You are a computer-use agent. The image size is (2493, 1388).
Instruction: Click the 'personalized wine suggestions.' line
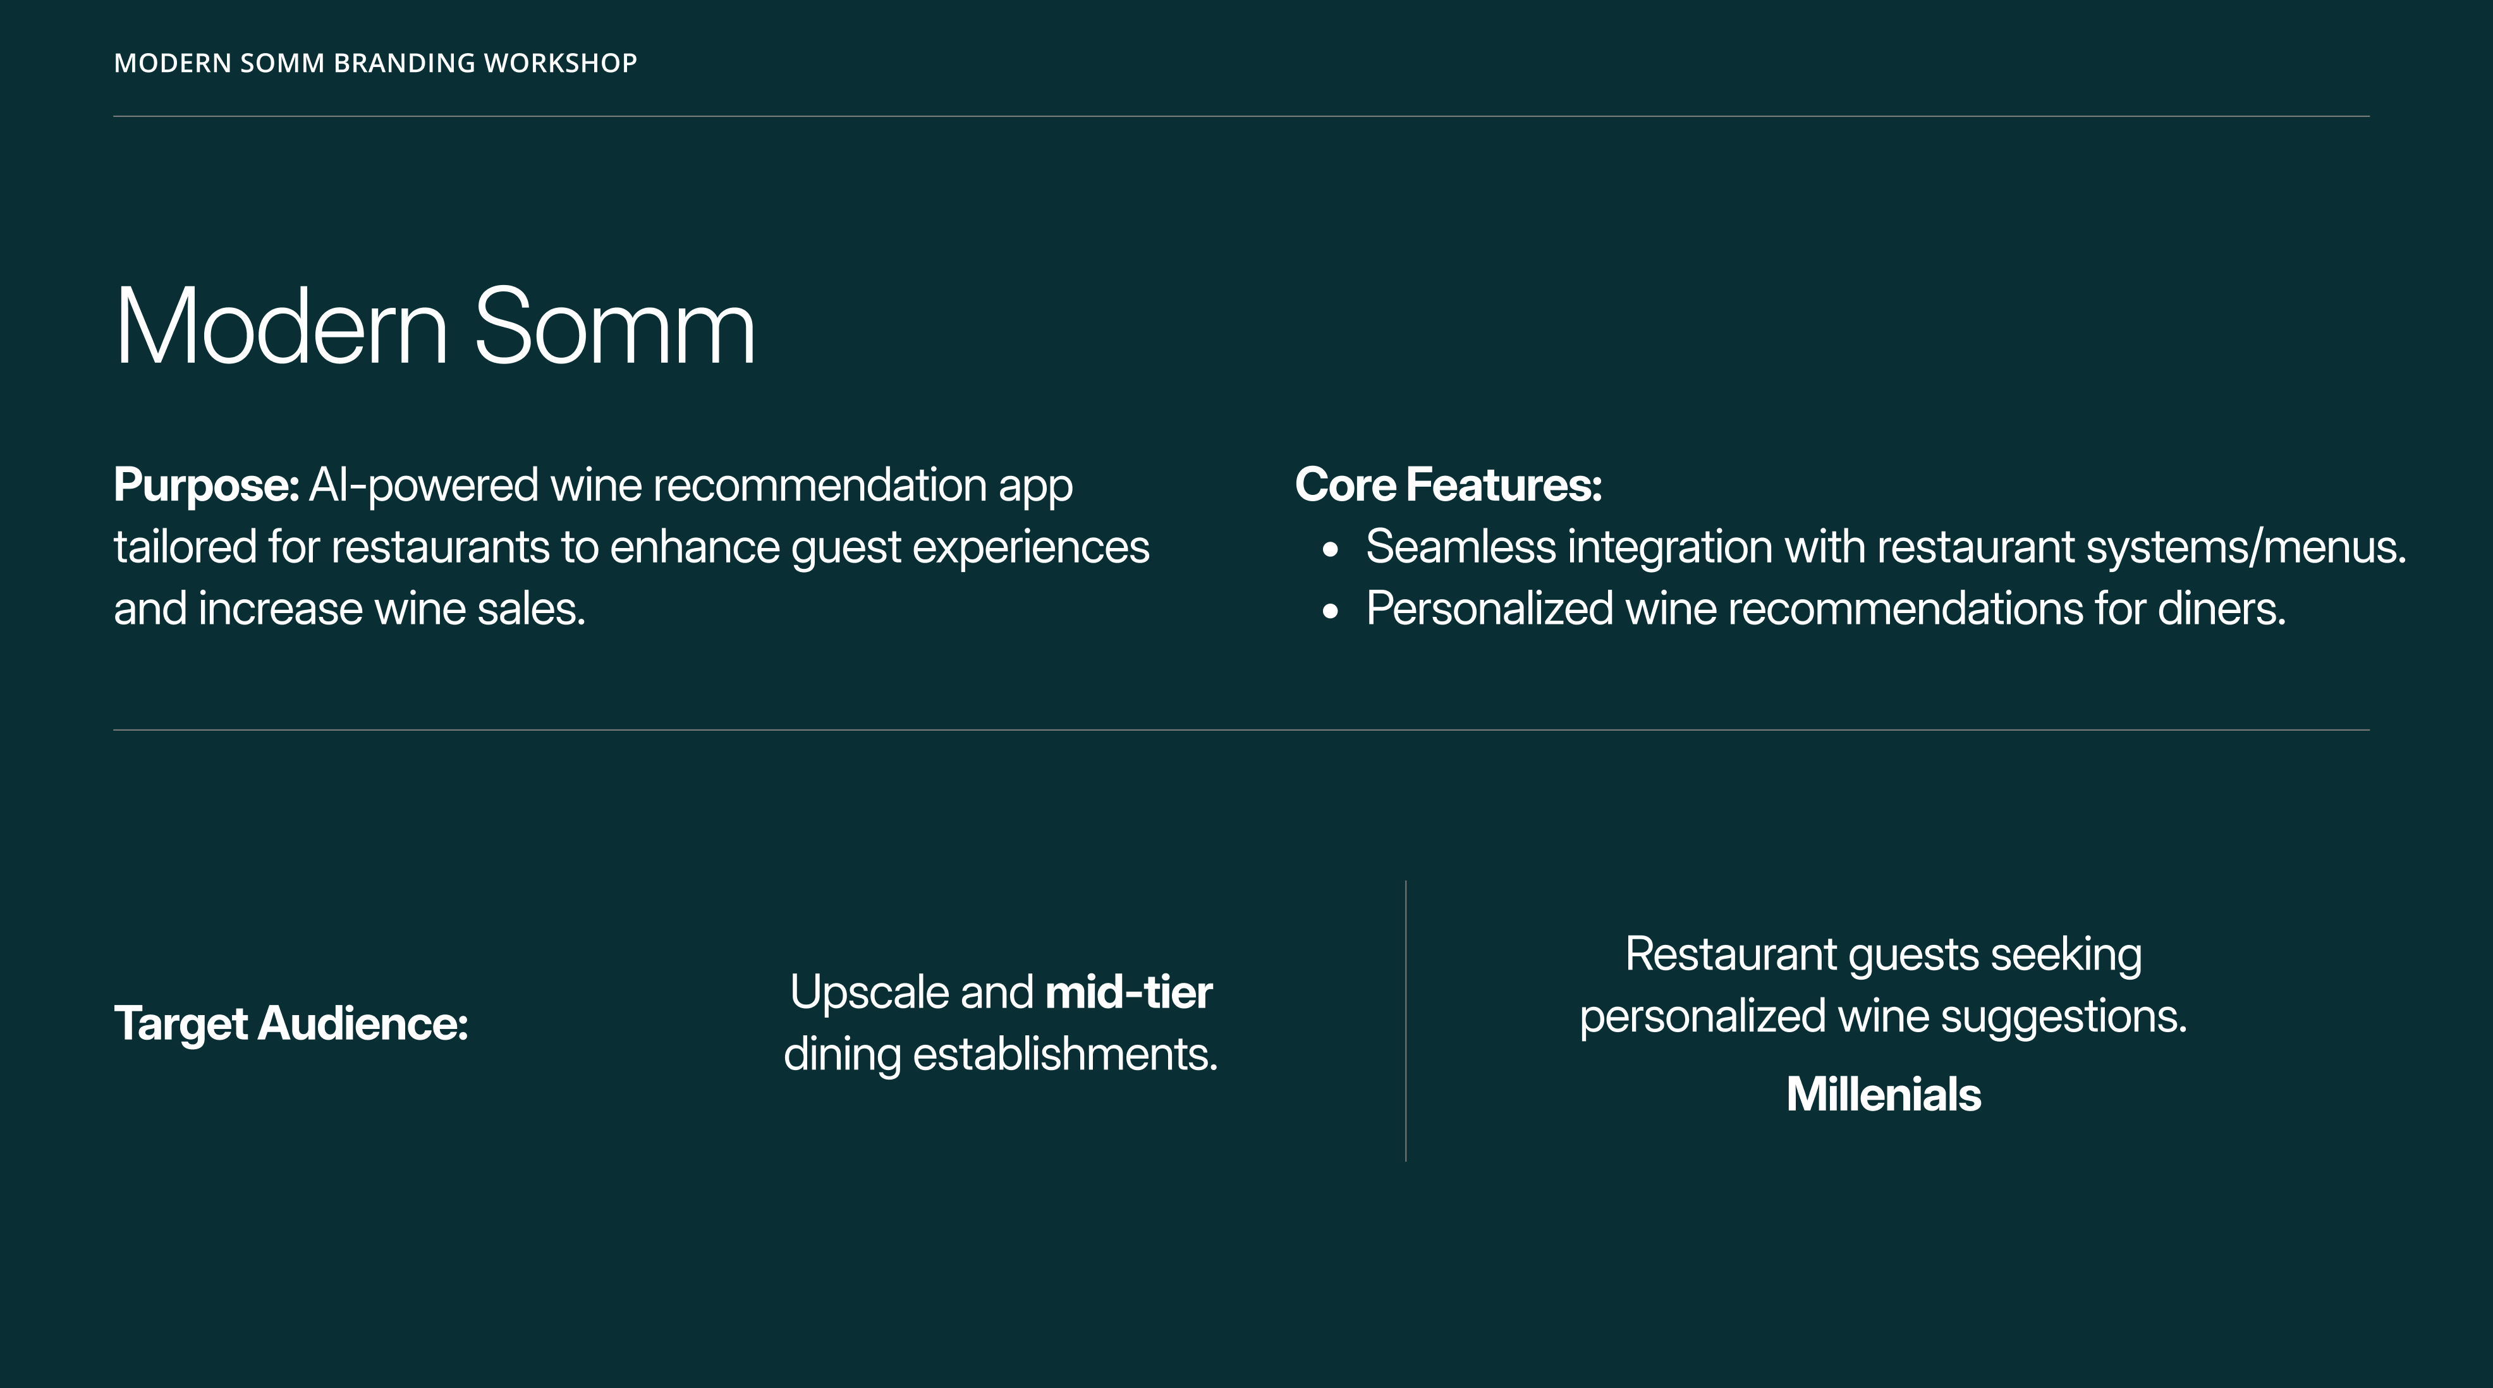1882,1016
